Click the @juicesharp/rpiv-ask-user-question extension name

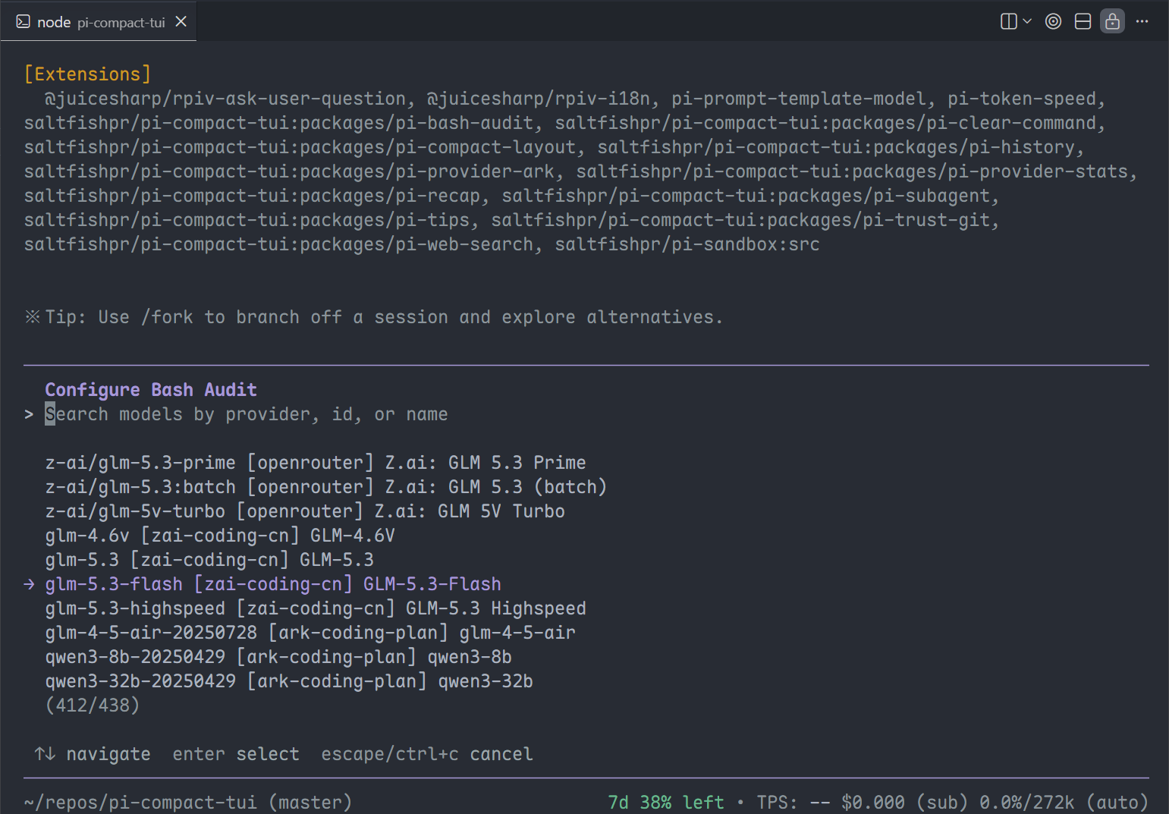click(225, 99)
